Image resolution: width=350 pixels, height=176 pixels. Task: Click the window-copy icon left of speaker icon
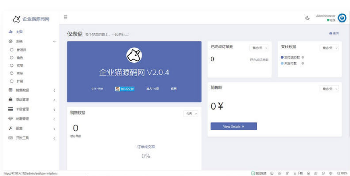(323, 173)
